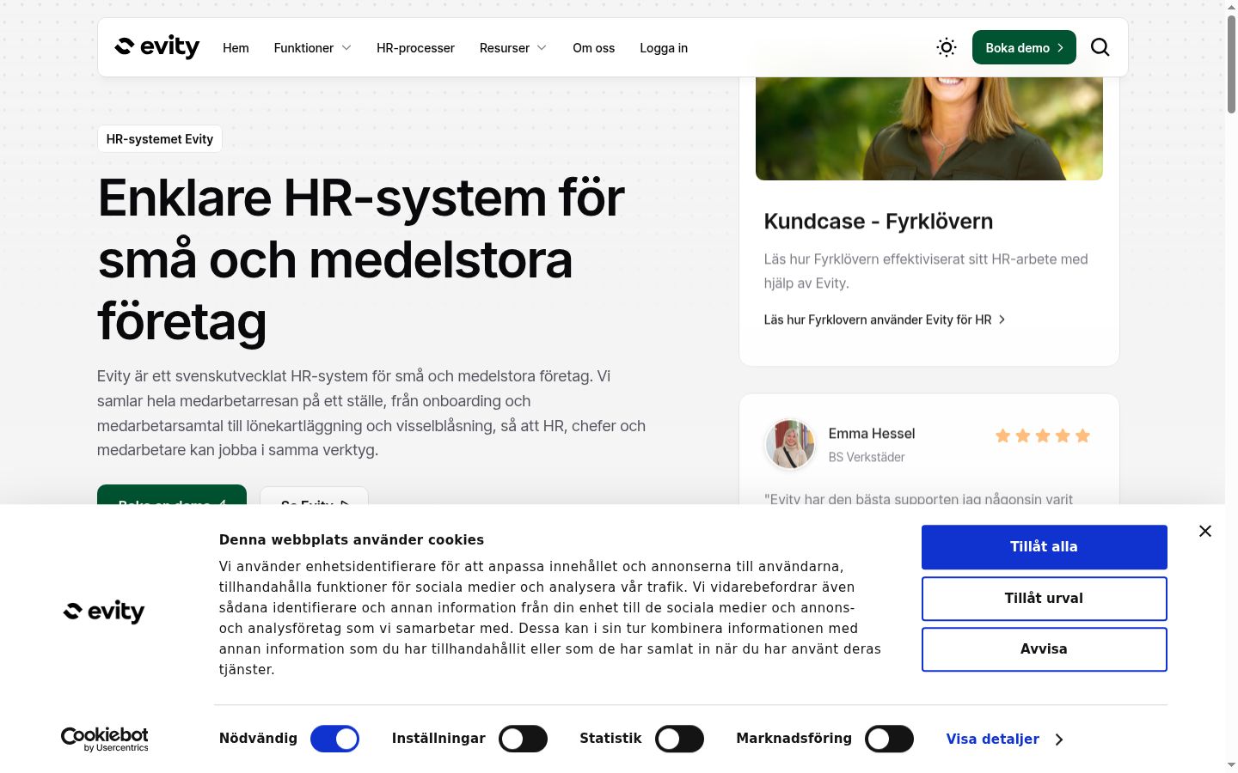The width and height of the screenshot is (1238, 773).
Task: Click the main heading Enklare HR-system
Action: (x=361, y=259)
